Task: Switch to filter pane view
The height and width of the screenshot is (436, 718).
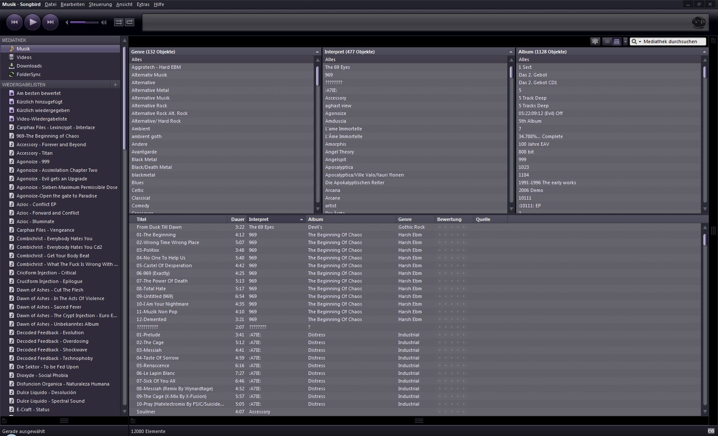Action: coord(617,41)
